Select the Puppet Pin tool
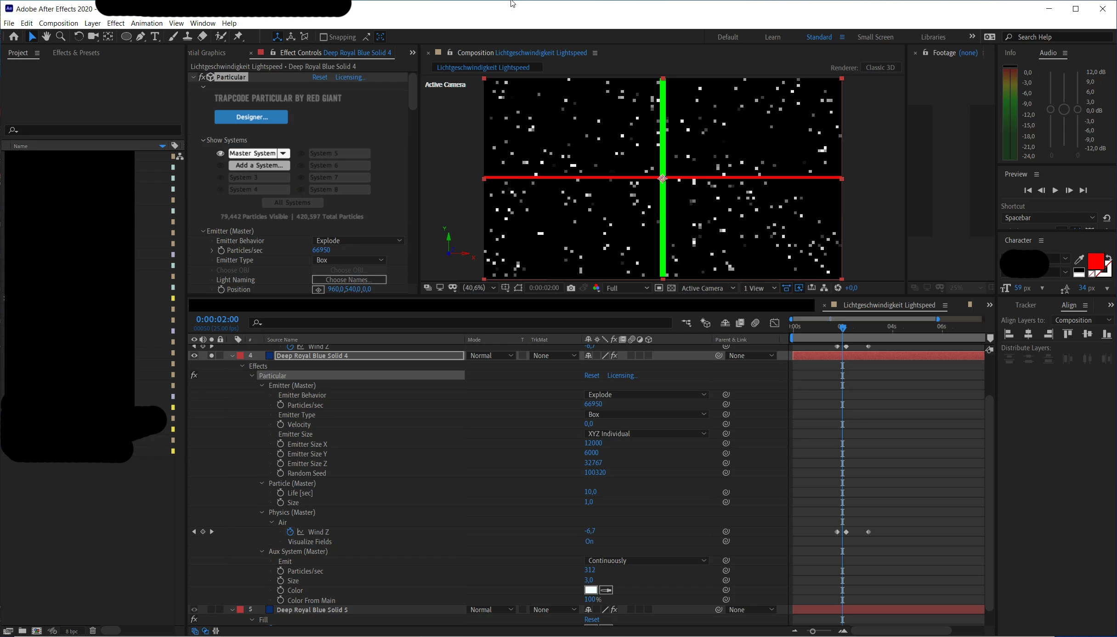 [x=238, y=36]
